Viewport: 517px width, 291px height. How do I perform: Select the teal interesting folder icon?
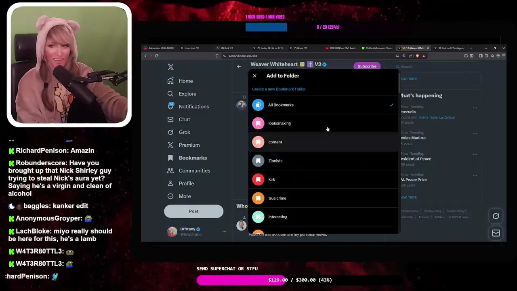(x=258, y=217)
